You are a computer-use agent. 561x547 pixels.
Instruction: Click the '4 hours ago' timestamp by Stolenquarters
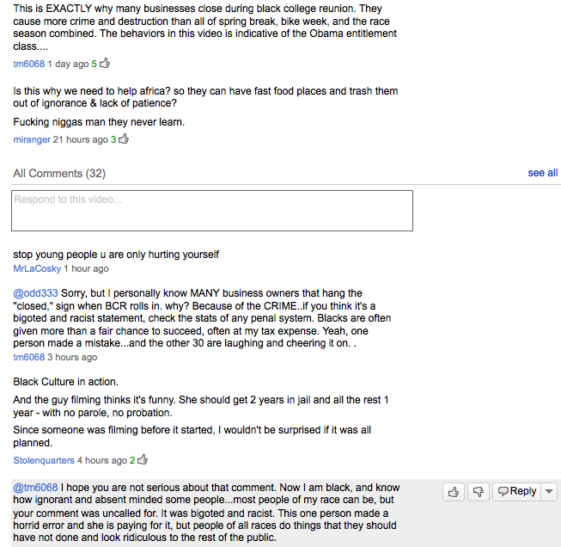(102, 461)
